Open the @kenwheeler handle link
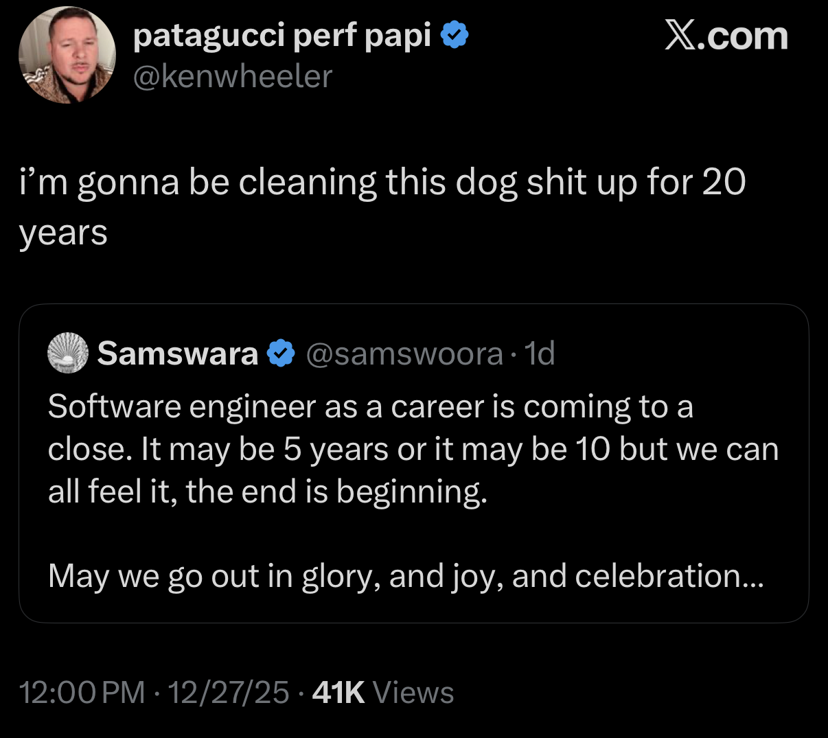The image size is (828, 738). point(232,77)
